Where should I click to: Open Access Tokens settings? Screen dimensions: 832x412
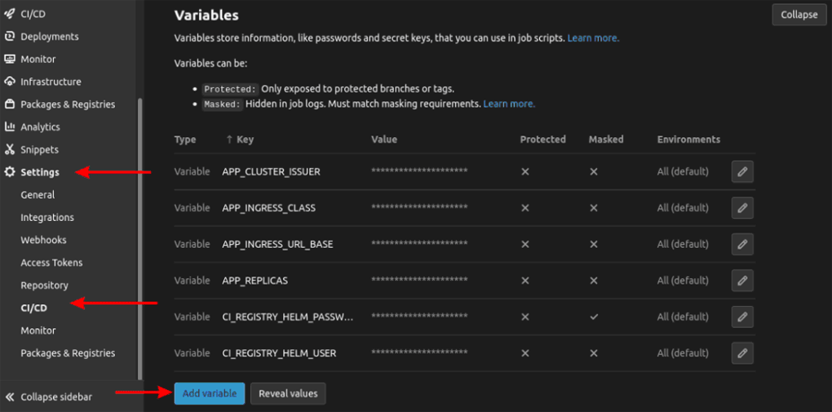tap(51, 263)
